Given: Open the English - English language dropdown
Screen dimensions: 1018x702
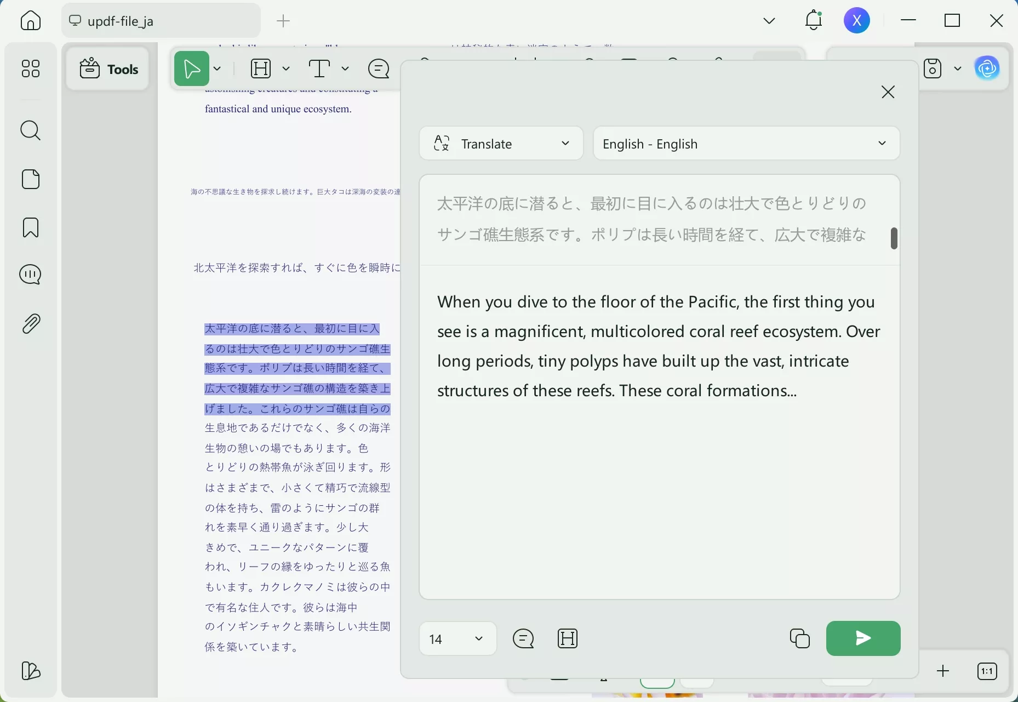Looking at the screenshot, I should coord(746,144).
